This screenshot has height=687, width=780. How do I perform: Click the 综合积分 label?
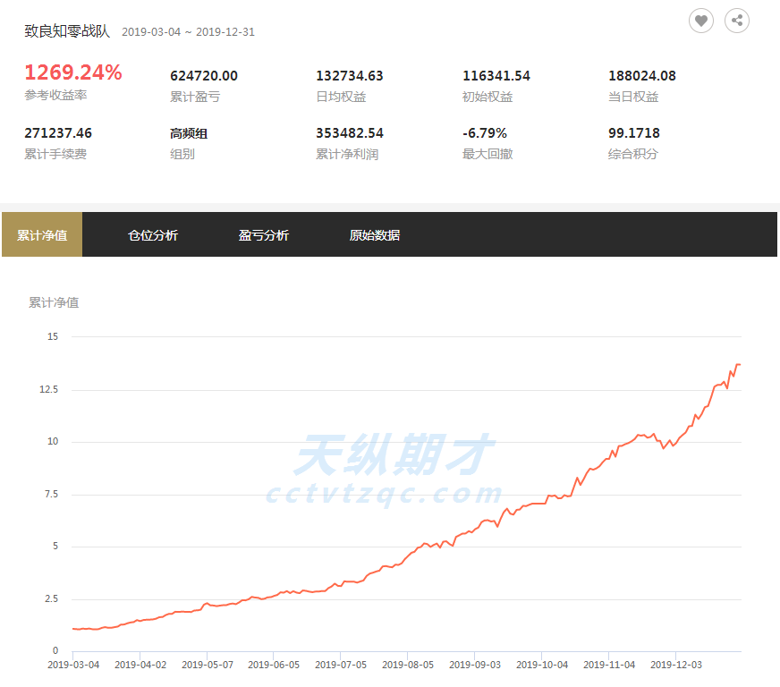(x=633, y=154)
